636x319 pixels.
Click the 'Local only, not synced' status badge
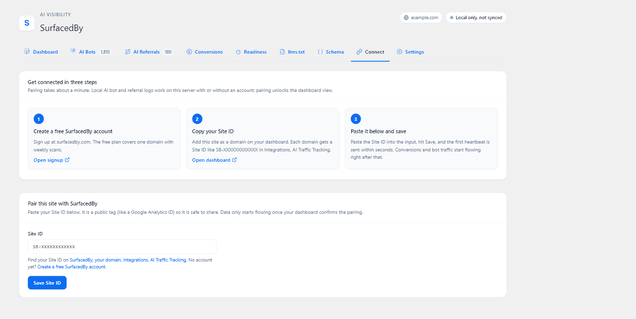coord(476,18)
